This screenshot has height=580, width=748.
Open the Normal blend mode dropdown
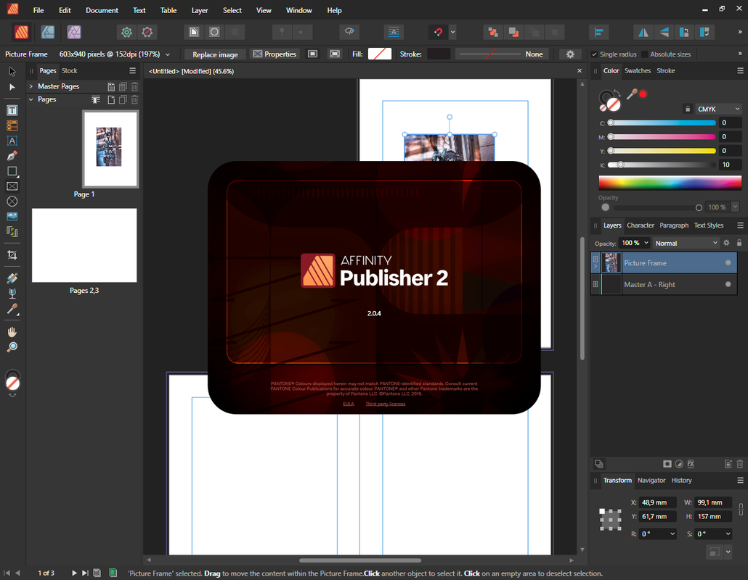coord(686,244)
